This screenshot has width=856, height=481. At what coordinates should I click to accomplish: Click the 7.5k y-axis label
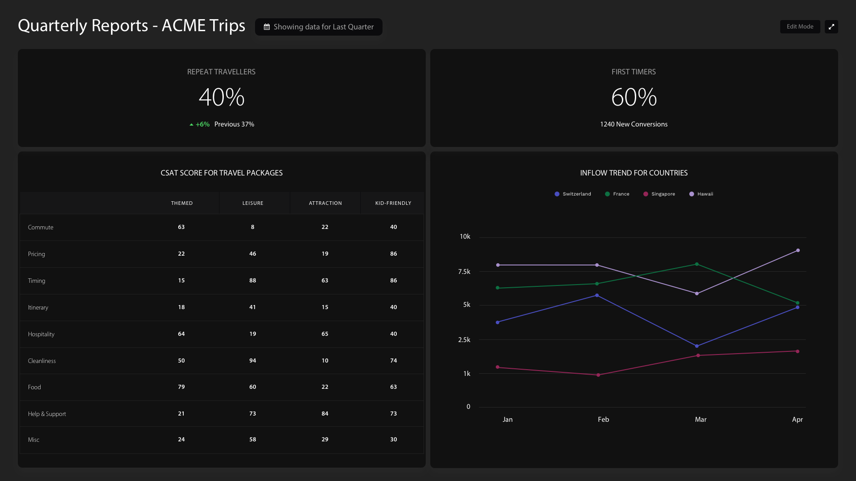tap(464, 272)
